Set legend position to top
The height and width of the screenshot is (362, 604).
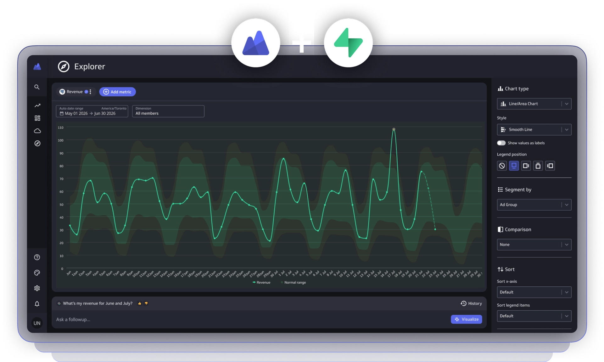coord(538,166)
